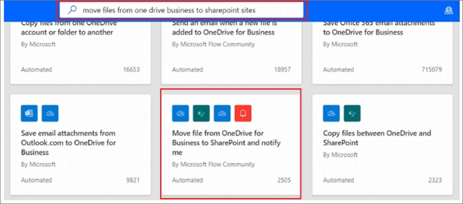This screenshot has height=204, width=463.
Task: Click usage count 2323
Action: tap(435, 180)
